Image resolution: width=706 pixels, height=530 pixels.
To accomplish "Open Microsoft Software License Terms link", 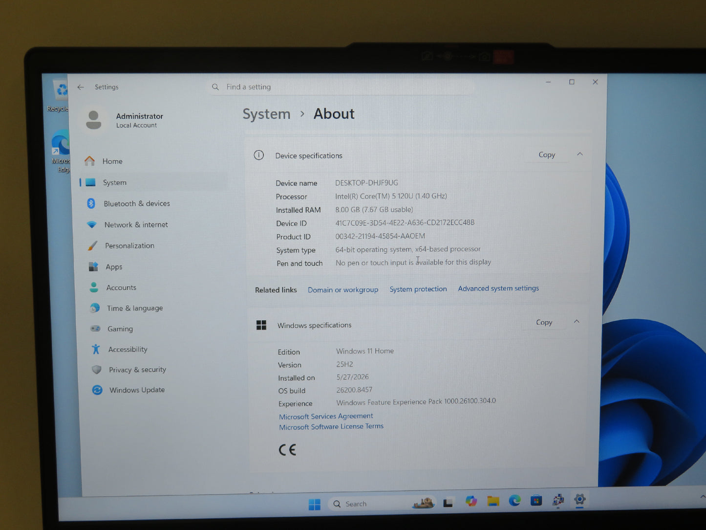I will (x=331, y=426).
